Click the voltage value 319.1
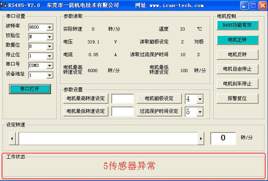 tap(93, 42)
